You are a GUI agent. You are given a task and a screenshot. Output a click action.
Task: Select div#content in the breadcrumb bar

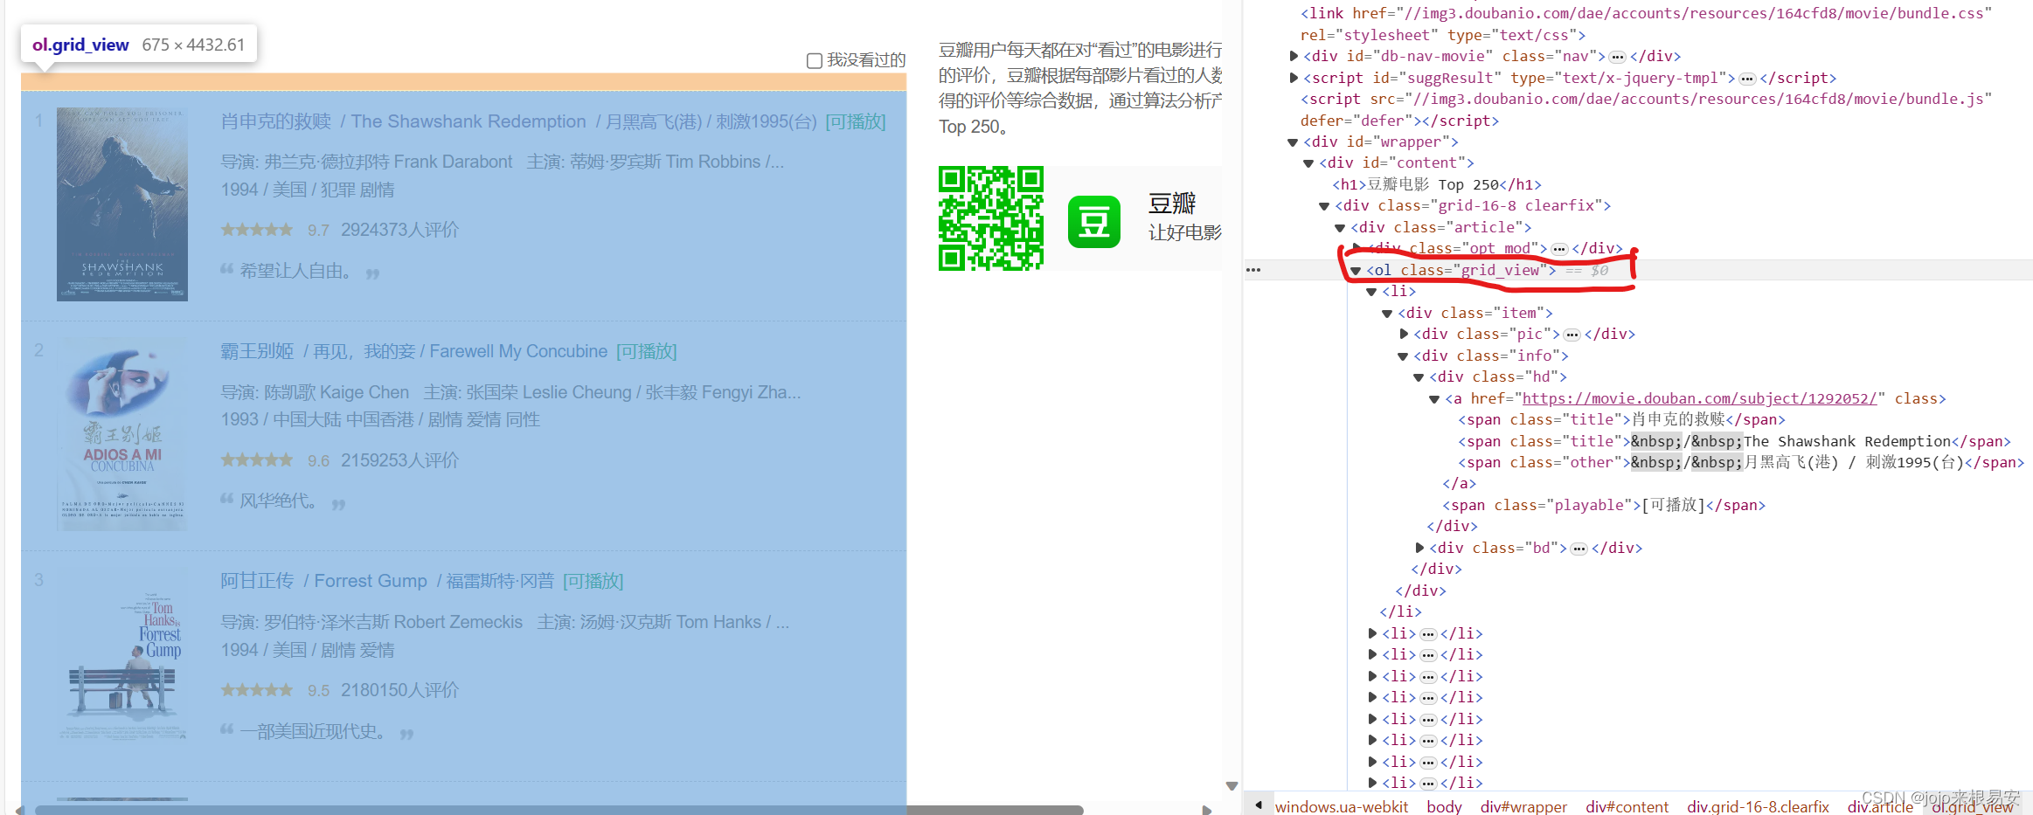[x=1627, y=806]
